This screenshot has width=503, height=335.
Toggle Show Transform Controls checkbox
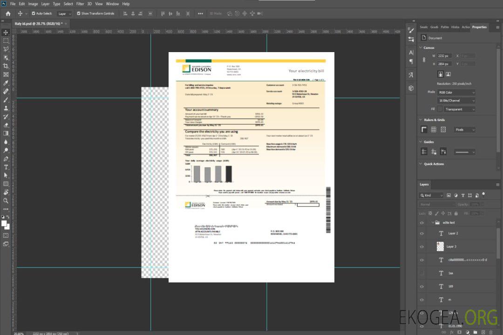point(79,13)
